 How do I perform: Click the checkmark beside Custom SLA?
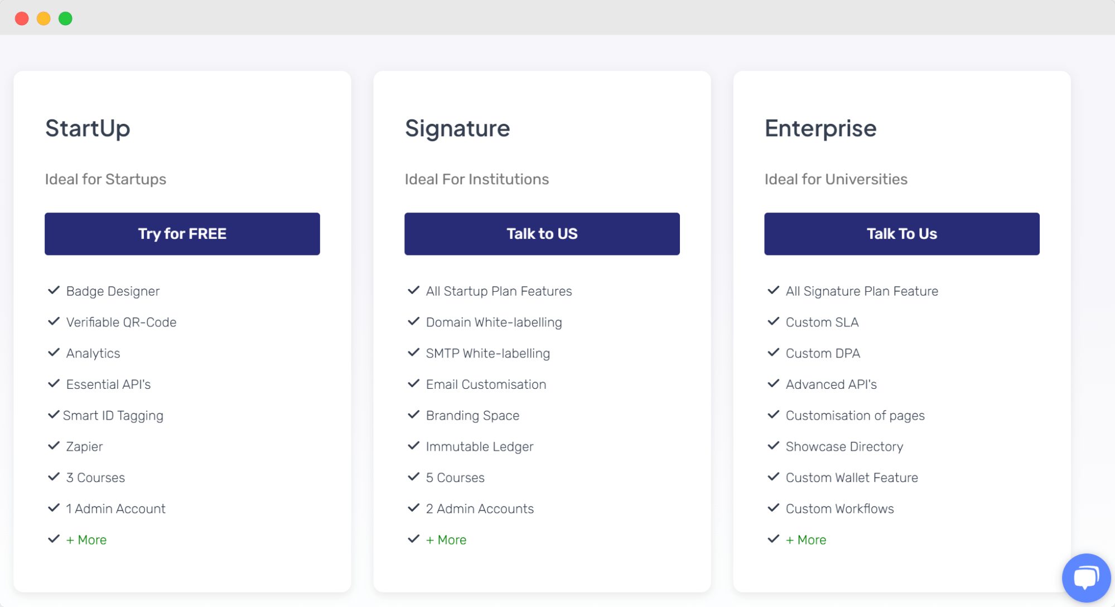pyautogui.click(x=773, y=322)
